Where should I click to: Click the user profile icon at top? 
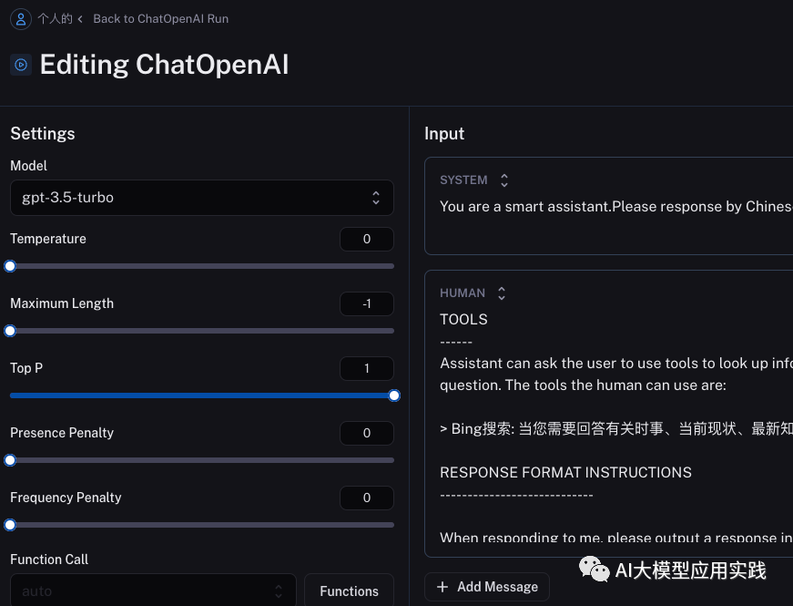[20, 19]
